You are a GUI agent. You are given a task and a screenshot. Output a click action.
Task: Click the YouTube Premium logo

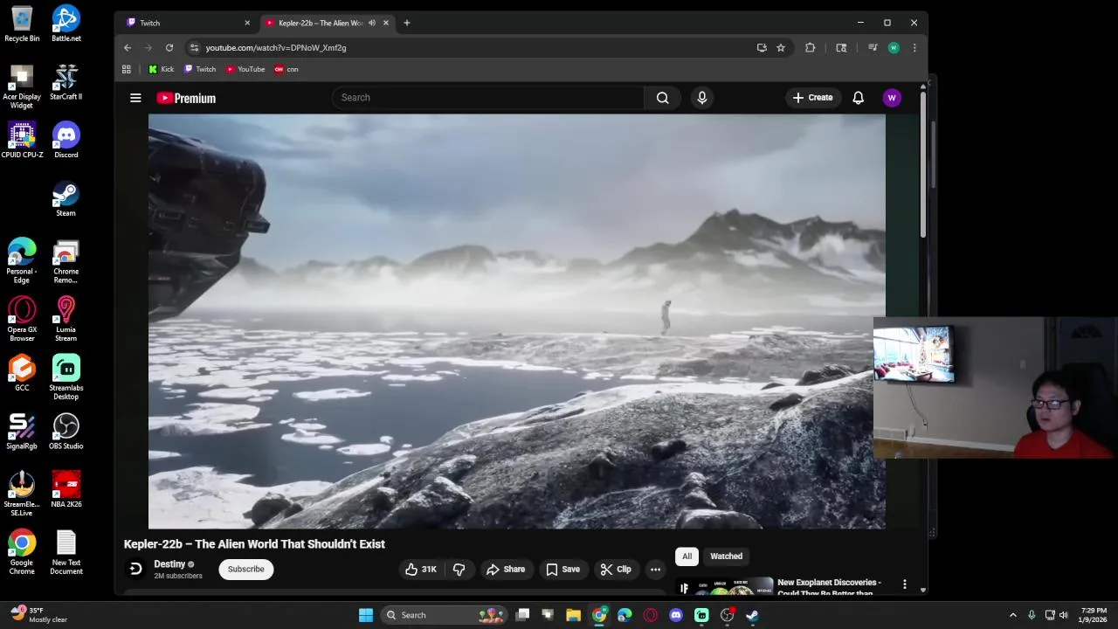(186, 98)
